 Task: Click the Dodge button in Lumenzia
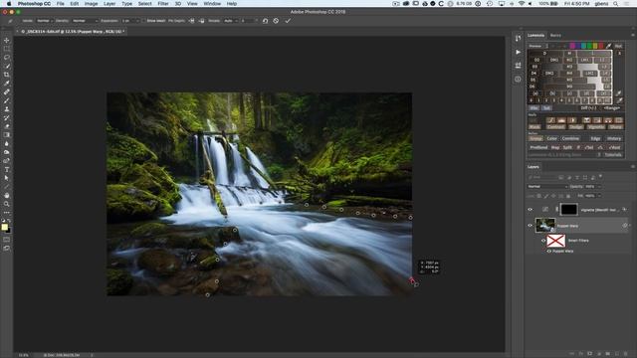(x=575, y=127)
